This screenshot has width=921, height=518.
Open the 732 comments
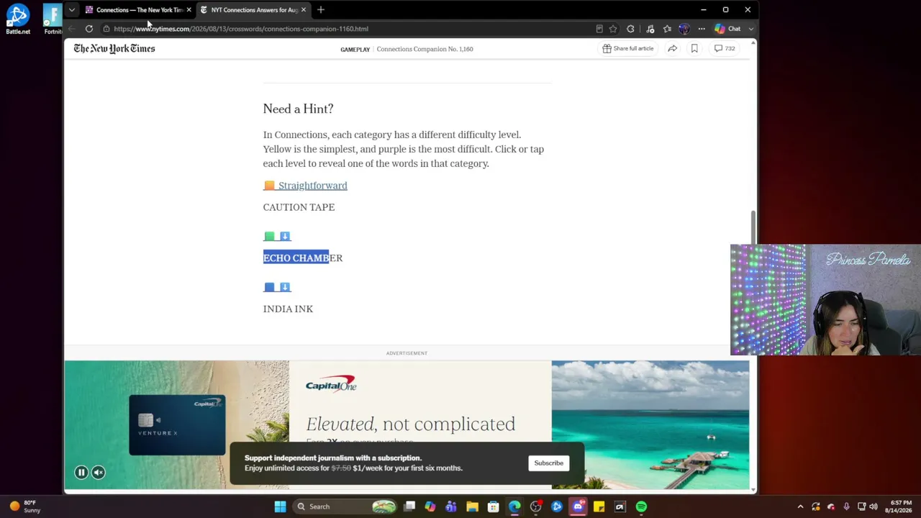(725, 48)
